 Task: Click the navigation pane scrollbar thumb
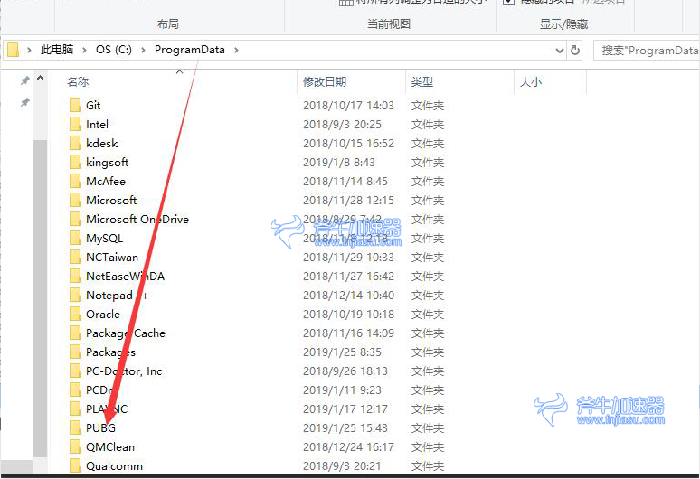click(40, 298)
